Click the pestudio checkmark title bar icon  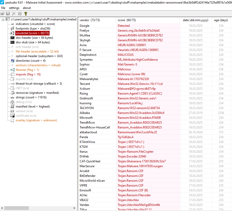tap(2, 2)
